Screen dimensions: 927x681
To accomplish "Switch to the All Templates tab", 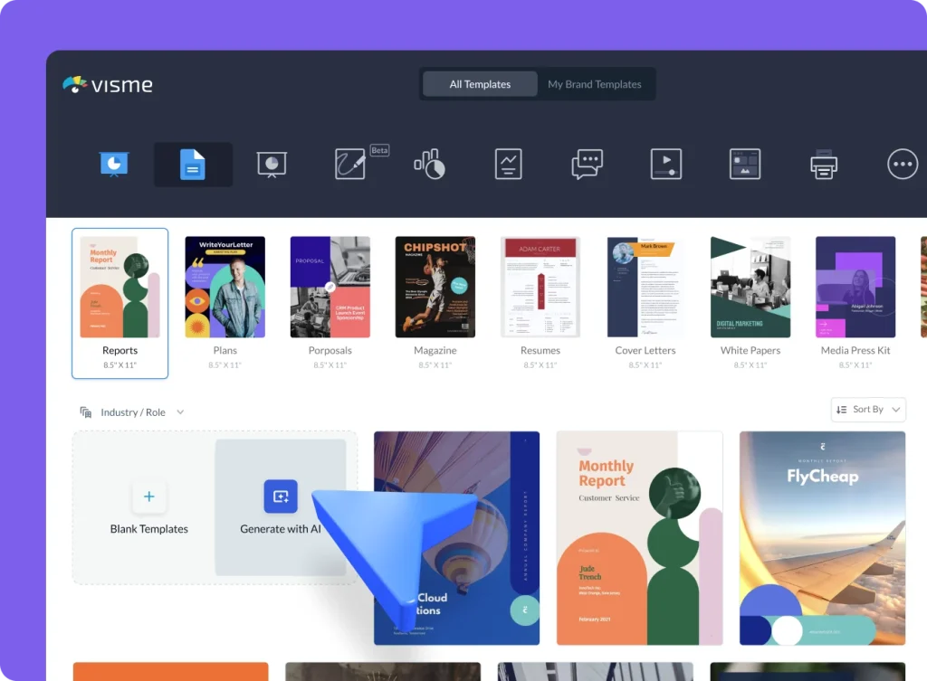I will coord(479,83).
